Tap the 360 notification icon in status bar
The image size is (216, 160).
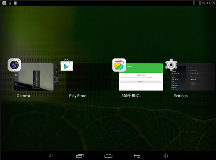point(4,3)
